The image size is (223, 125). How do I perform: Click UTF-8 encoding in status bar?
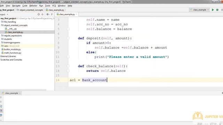click(213, 124)
